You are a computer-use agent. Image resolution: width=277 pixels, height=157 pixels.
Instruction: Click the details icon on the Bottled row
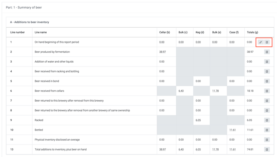tap(267, 130)
